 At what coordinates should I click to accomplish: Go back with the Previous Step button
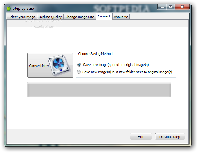point(170,137)
